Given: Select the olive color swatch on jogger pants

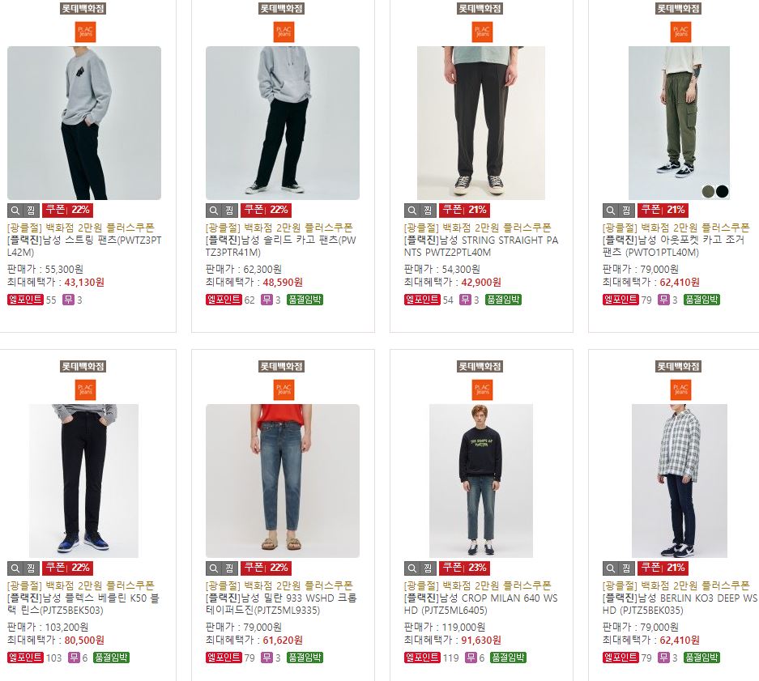Looking at the screenshot, I should [x=709, y=191].
